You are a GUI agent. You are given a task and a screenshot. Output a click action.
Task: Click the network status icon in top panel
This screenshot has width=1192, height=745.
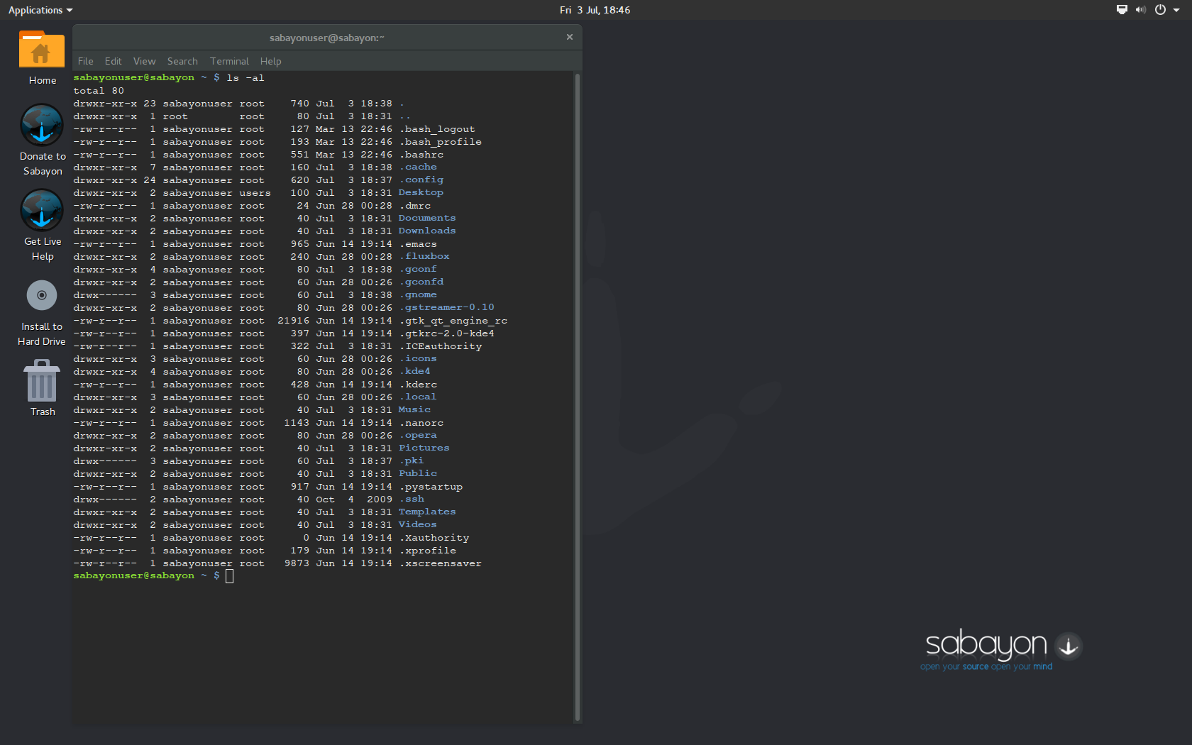click(1122, 10)
